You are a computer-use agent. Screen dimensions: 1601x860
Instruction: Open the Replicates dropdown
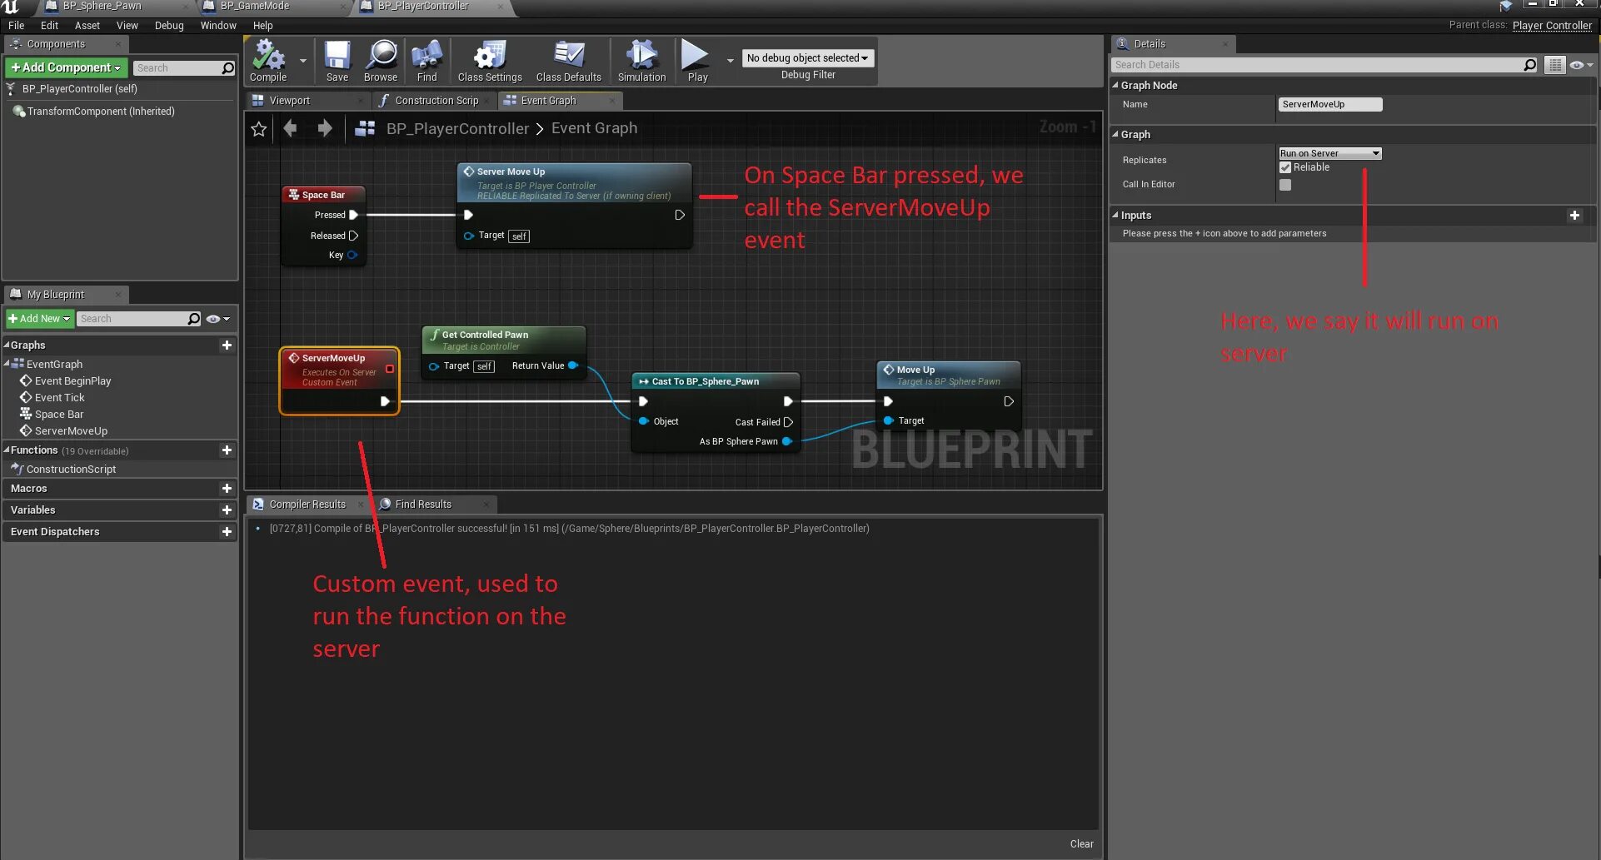click(x=1330, y=153)
